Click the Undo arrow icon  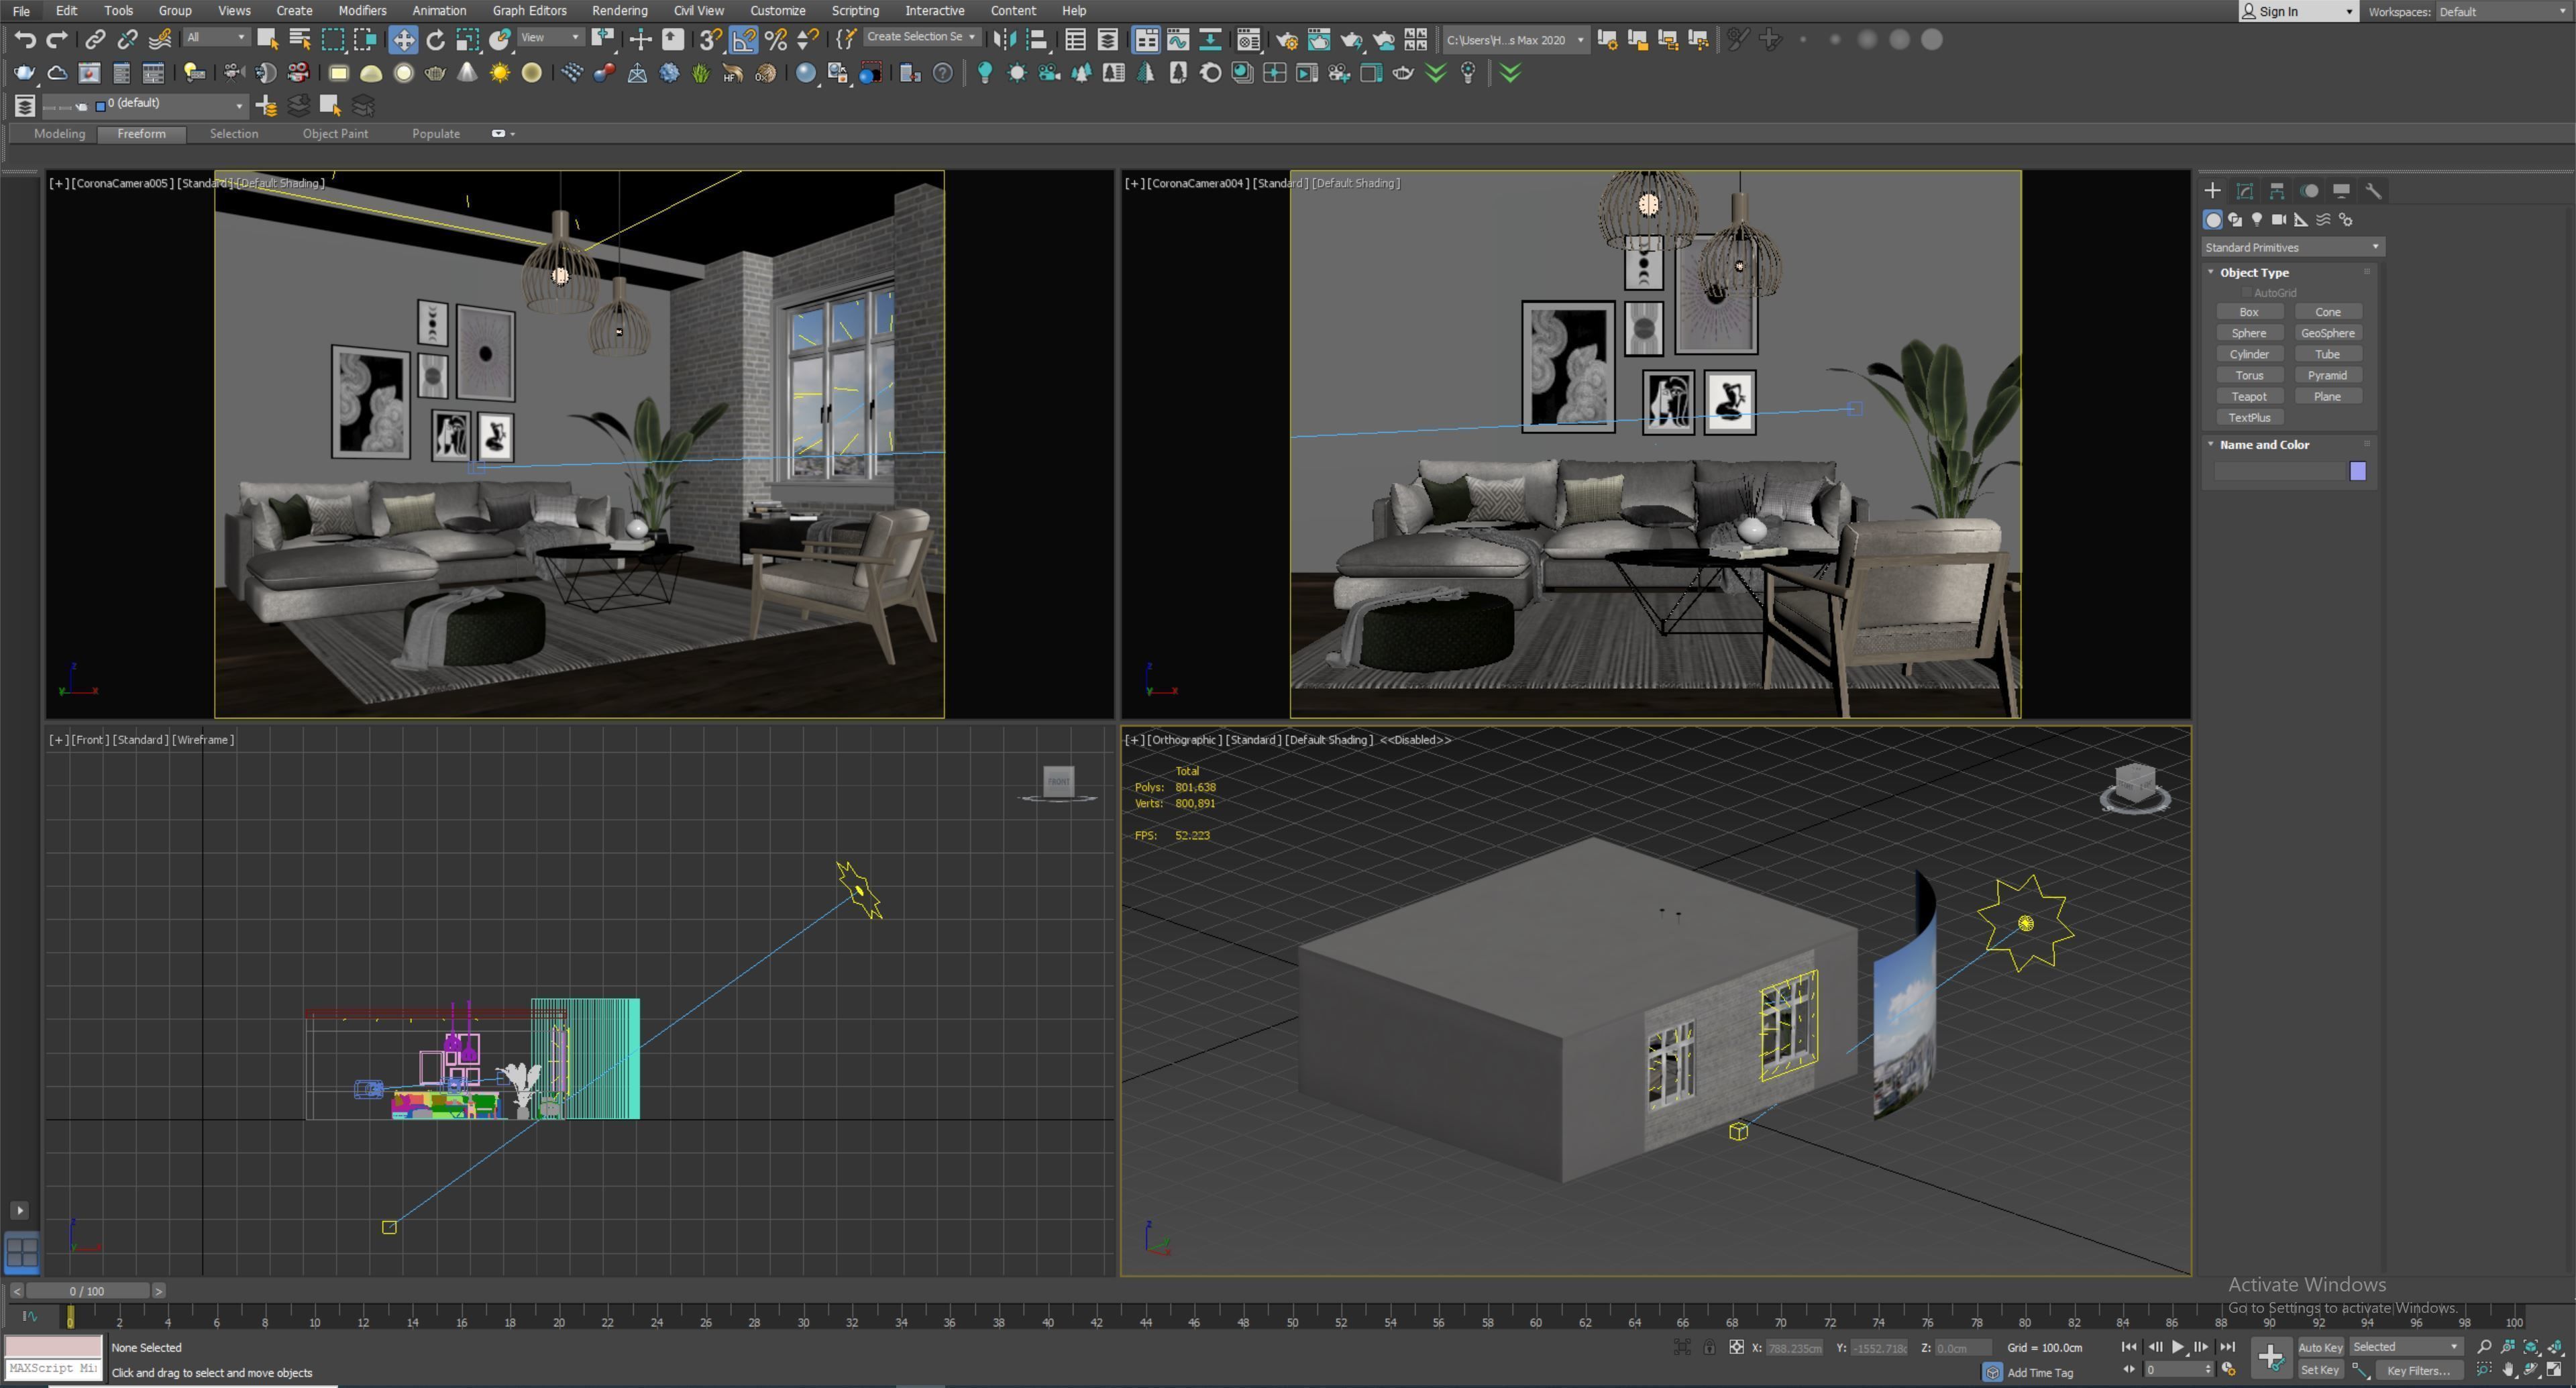pyautogui.click(x=25, y=40)
